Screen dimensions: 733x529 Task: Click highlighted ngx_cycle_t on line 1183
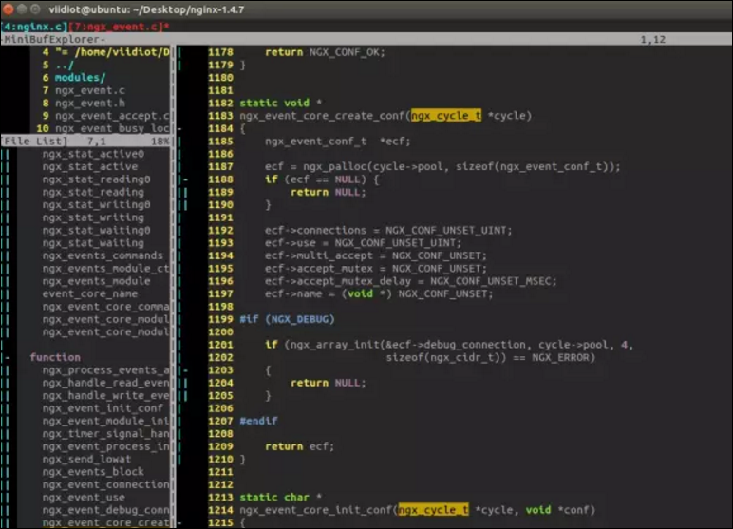446,116
